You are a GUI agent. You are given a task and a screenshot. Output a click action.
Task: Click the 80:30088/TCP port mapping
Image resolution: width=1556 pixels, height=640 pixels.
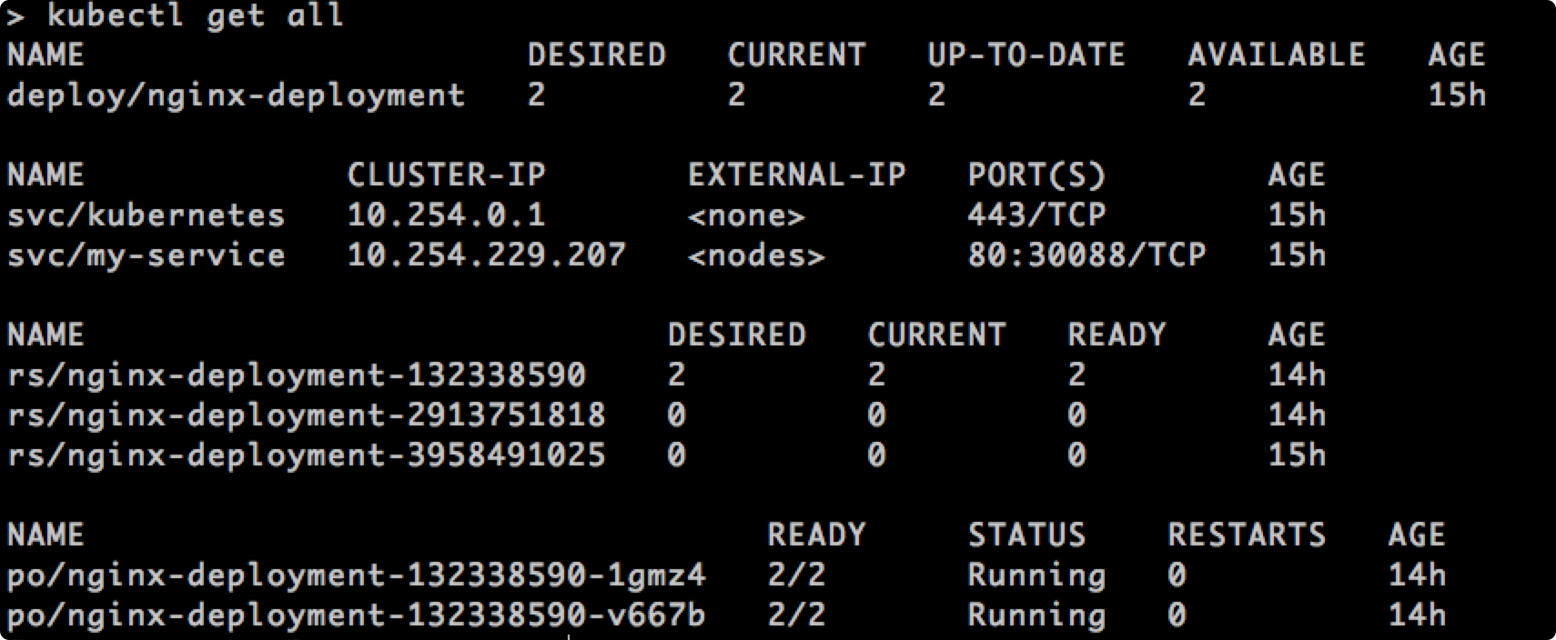[x=1086, y=255]
